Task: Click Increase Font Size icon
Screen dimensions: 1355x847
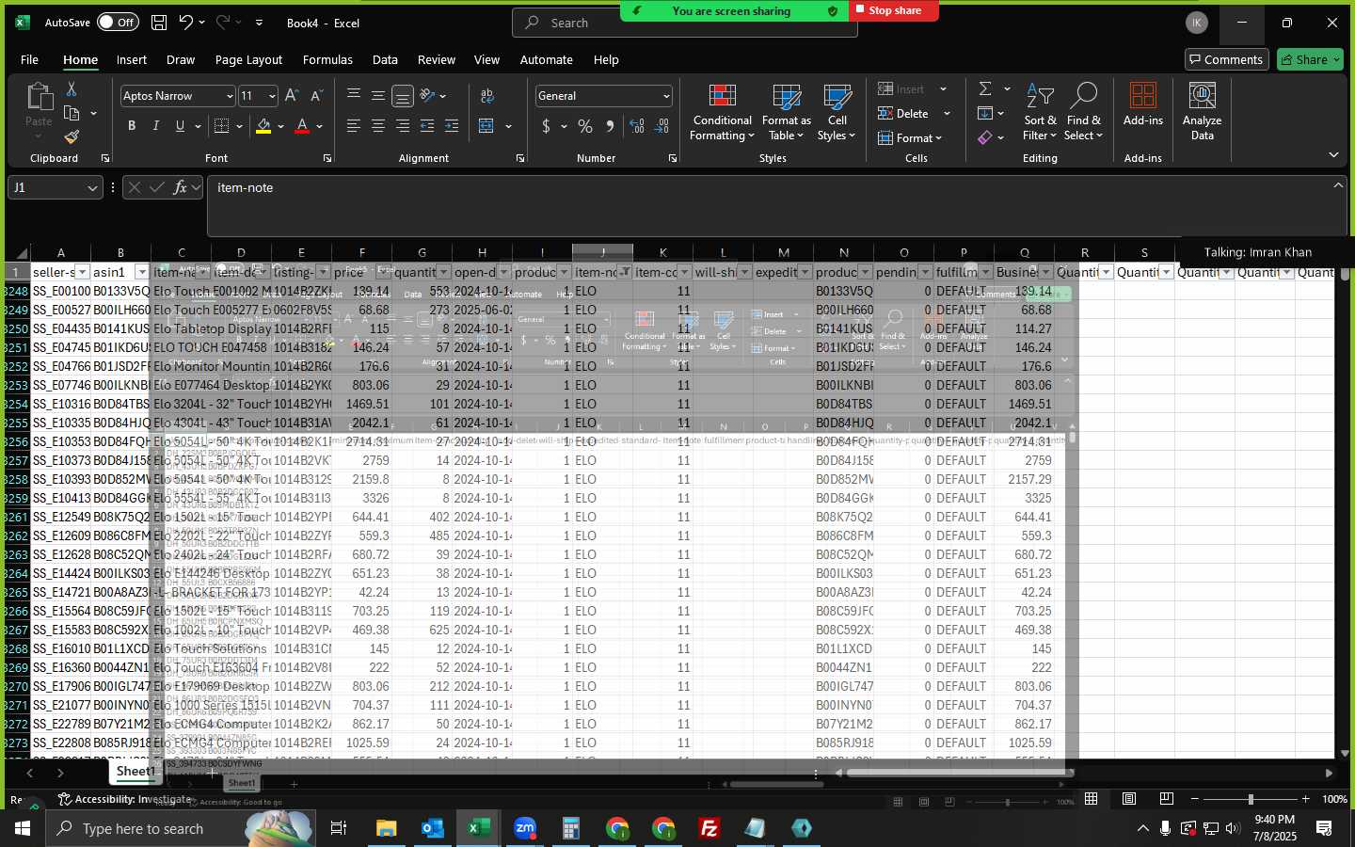Action: [x=292, y=96]
